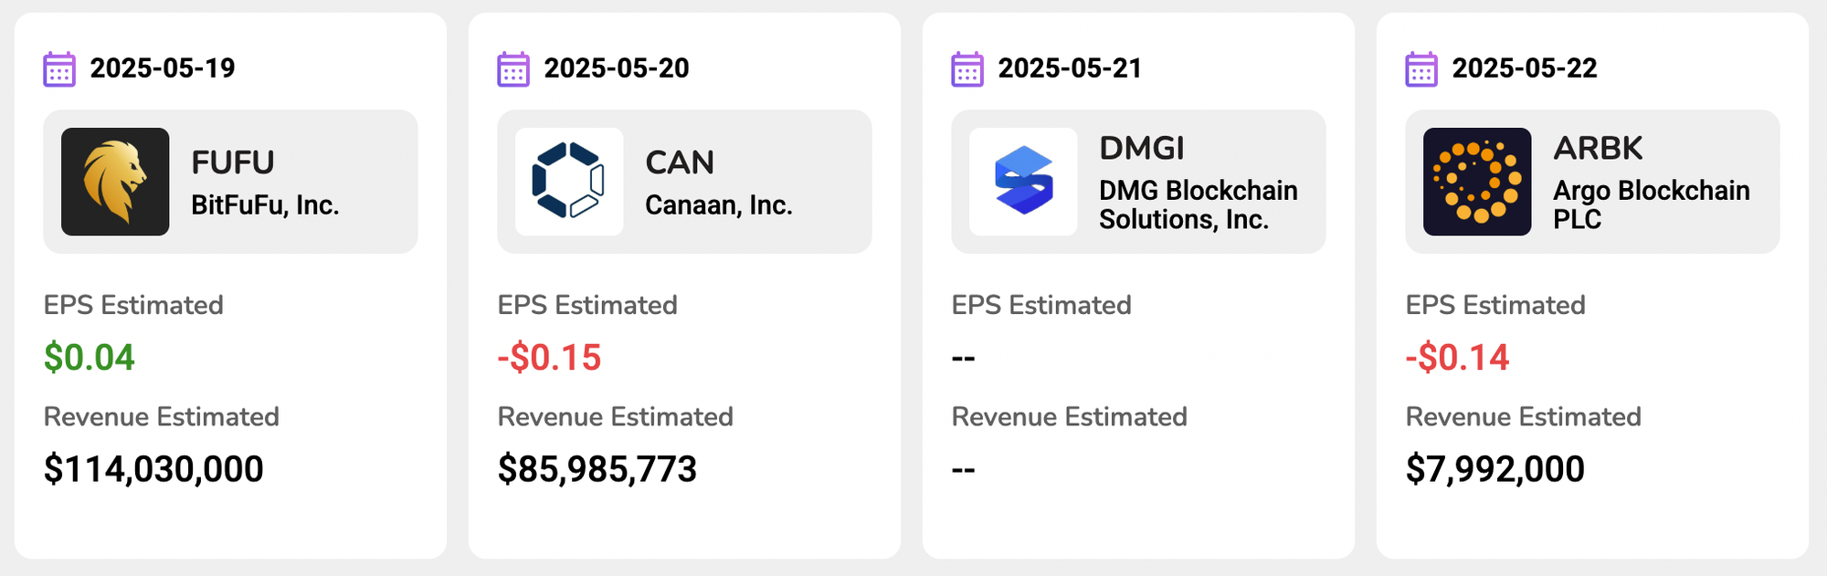Click calendar icon beside 2025-05-19
This screenshot has height=576, width=1827.
click(x=59, y=68)
